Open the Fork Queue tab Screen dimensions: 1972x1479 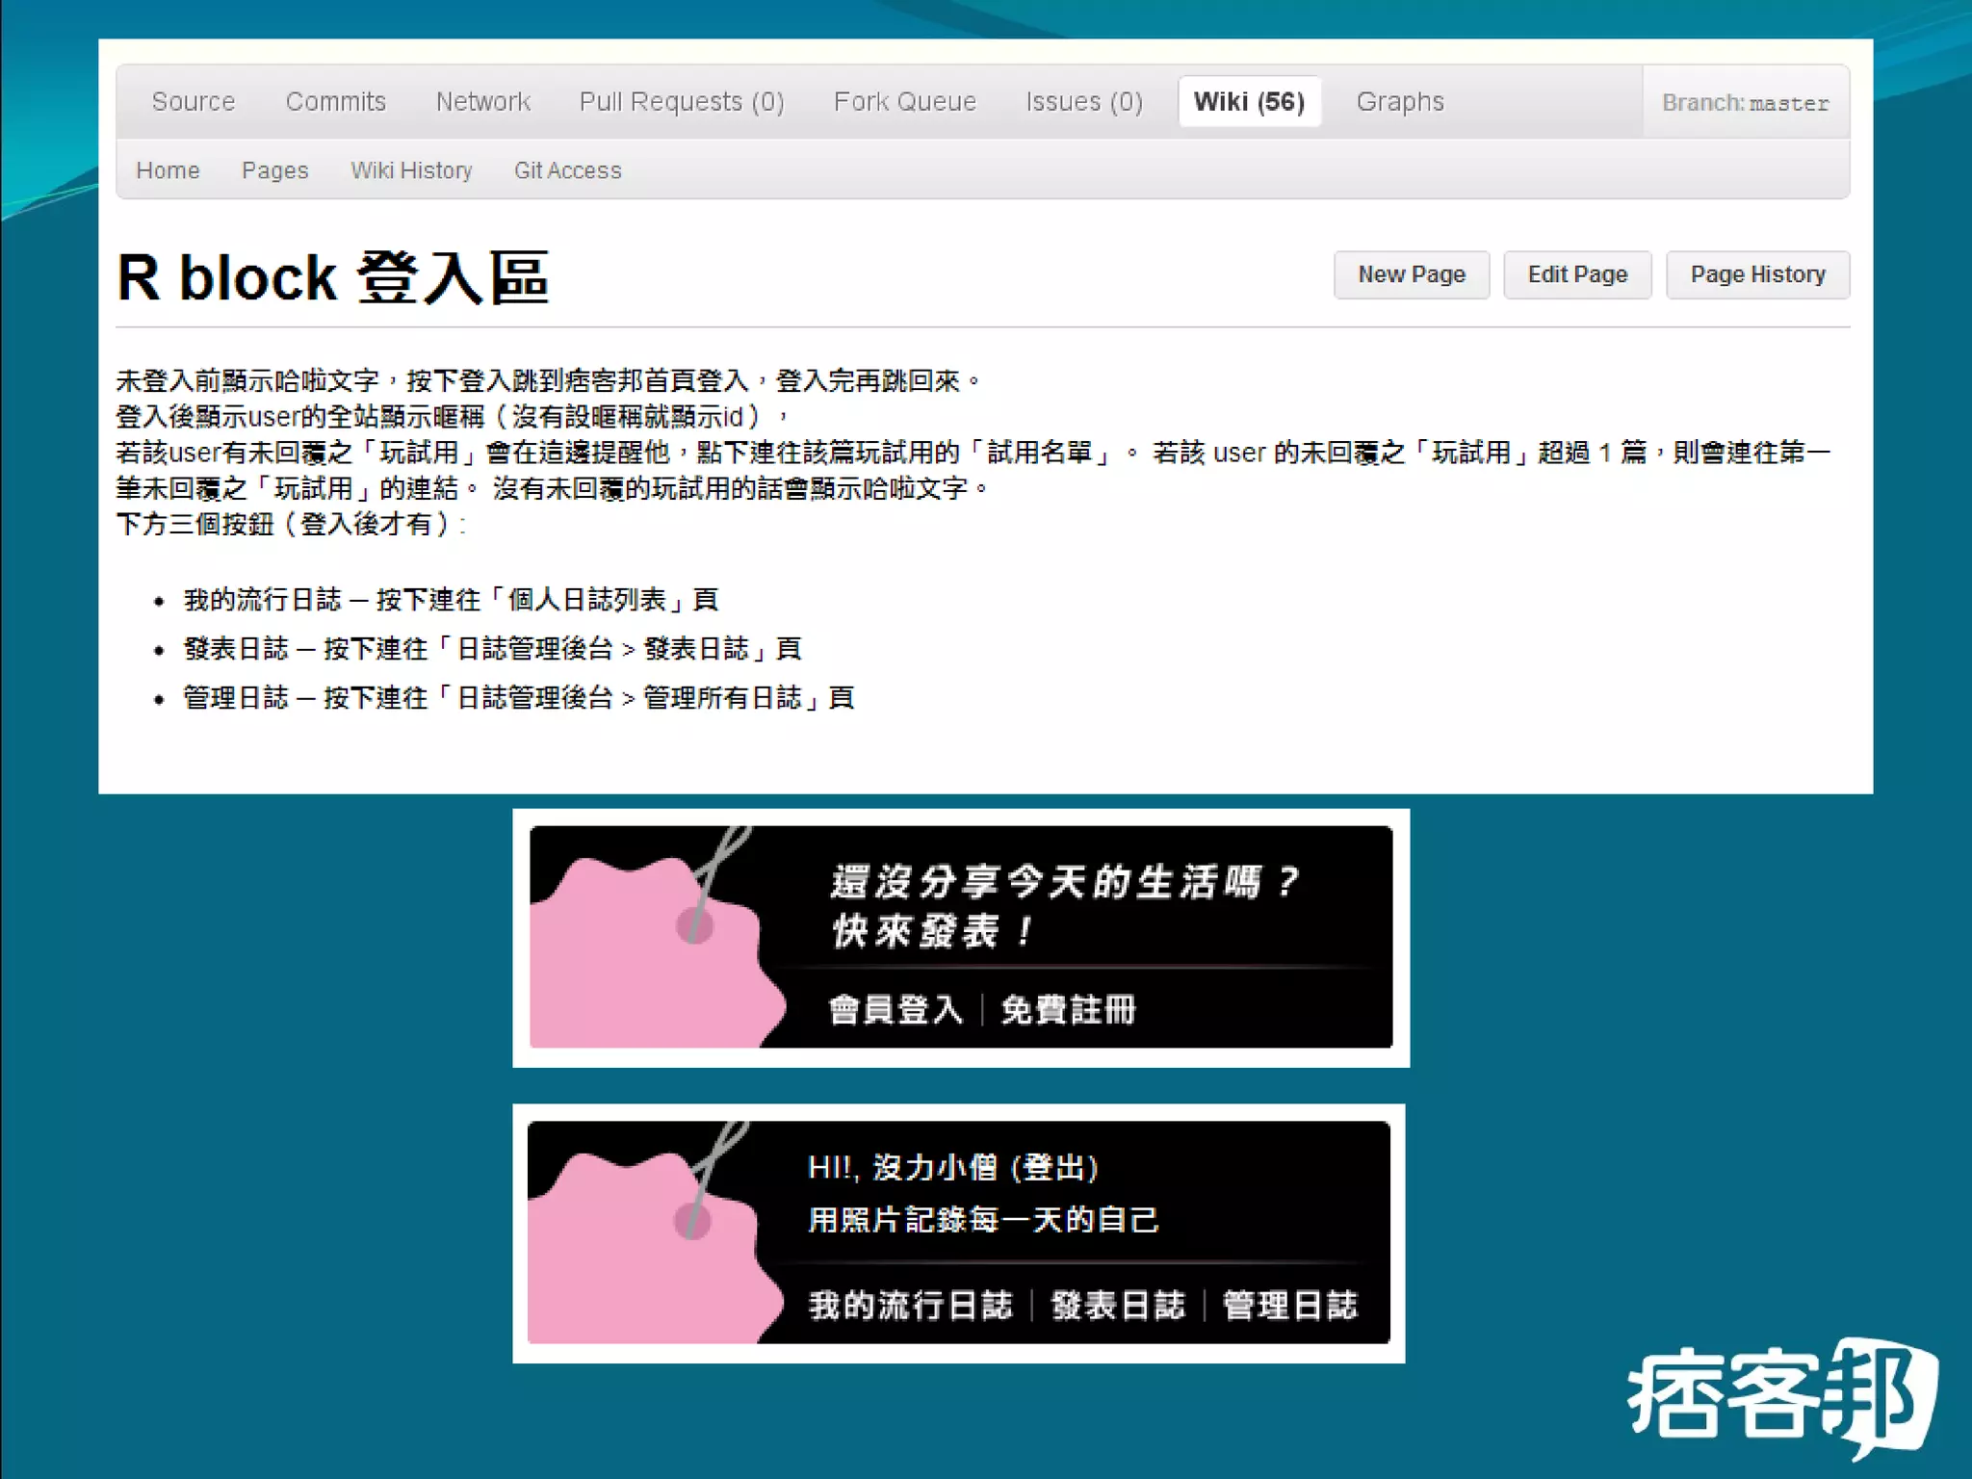(904, 102)
